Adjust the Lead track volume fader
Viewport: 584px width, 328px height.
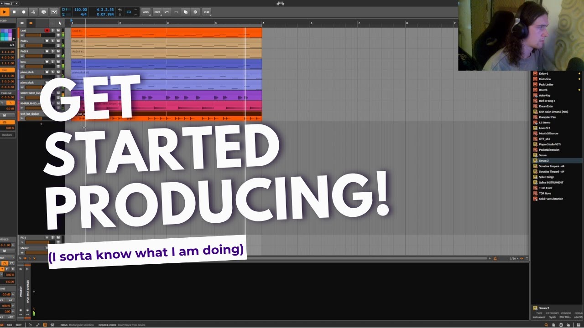(40, 35)
